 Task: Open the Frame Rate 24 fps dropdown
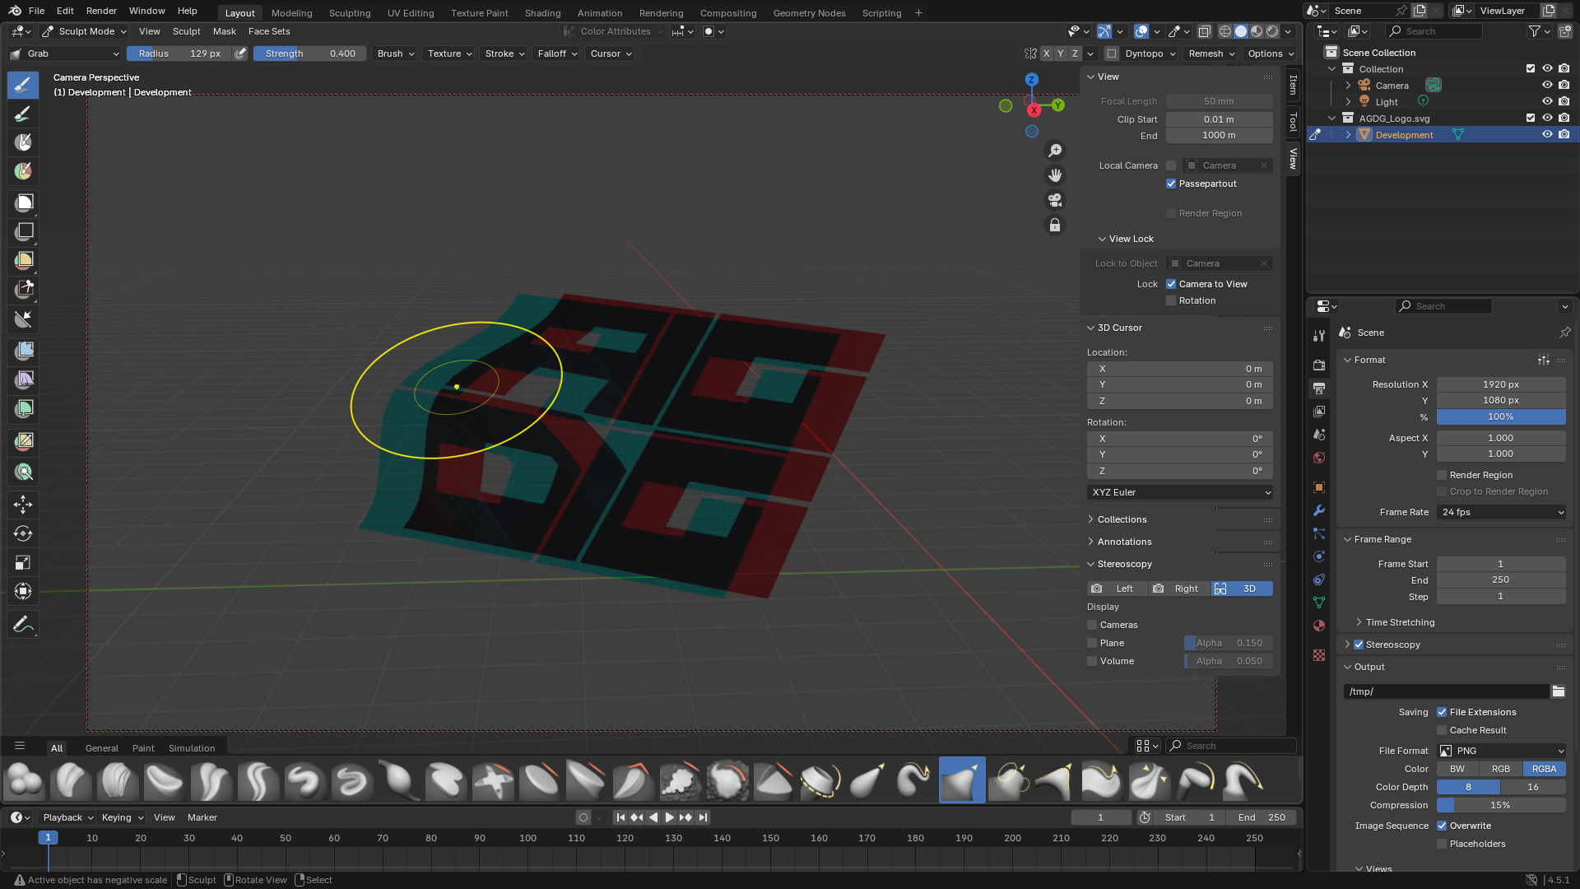[1501, 512]
